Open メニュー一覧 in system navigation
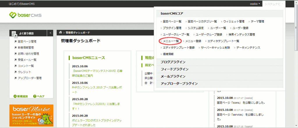Screen dimensions: 298x128 [x=171, y=41]
